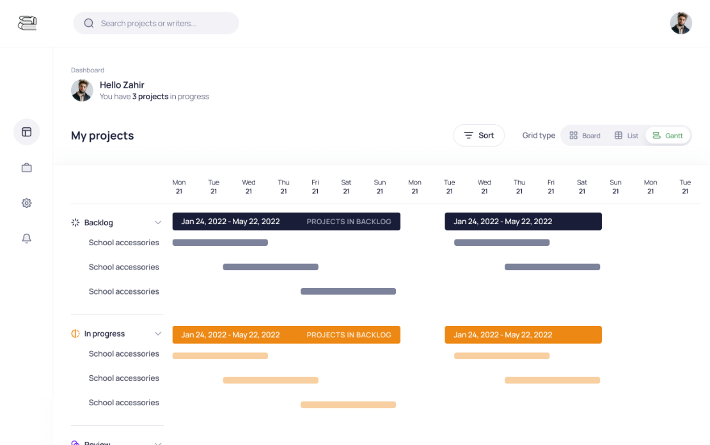Image resolution: width=710 pixels, height=445 pixels.
Task: Open the Sort options button
Action: pyautogui.click(x=478, y=136)
